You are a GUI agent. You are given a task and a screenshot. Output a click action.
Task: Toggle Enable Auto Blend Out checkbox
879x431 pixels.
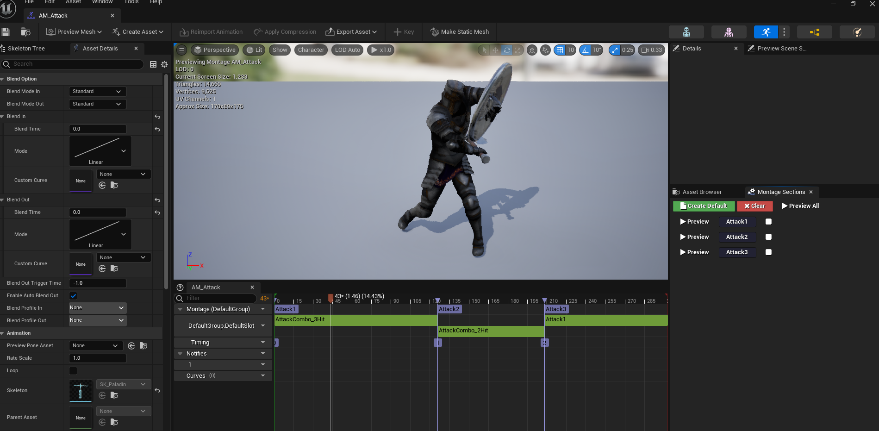[x=73, y=296]
